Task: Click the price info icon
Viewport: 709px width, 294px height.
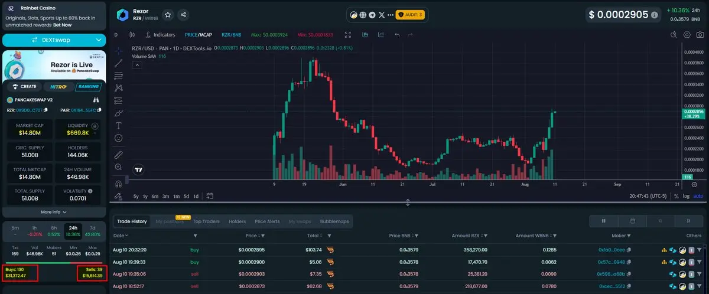Action: click(654, 15)
